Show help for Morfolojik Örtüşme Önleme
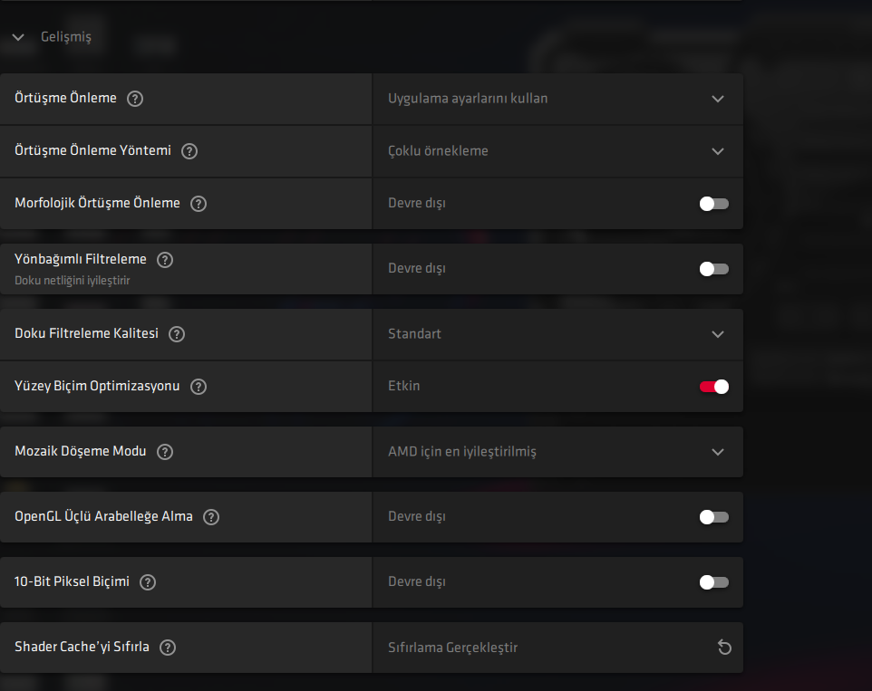This screenshot has width=872, height=691. [x=199, y=204]
